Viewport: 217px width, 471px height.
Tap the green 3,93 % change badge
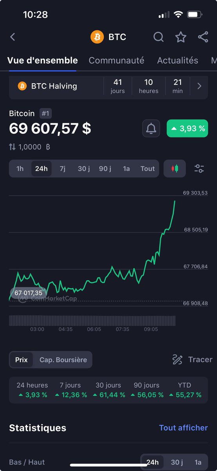coord(187,128)
